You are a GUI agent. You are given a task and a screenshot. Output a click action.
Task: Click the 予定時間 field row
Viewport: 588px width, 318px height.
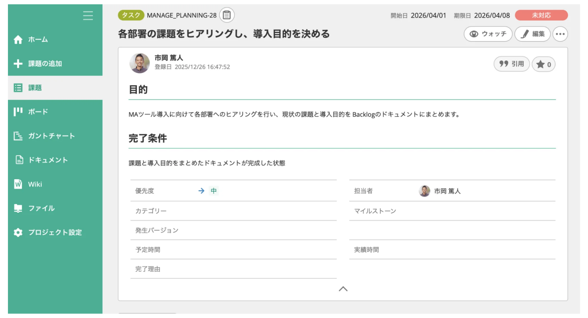tap(234, 250)
